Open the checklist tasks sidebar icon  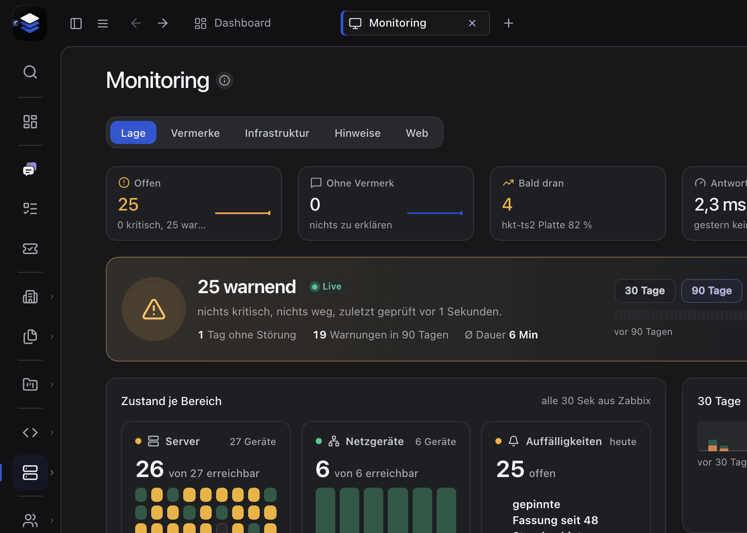click(x=30, y=209)
